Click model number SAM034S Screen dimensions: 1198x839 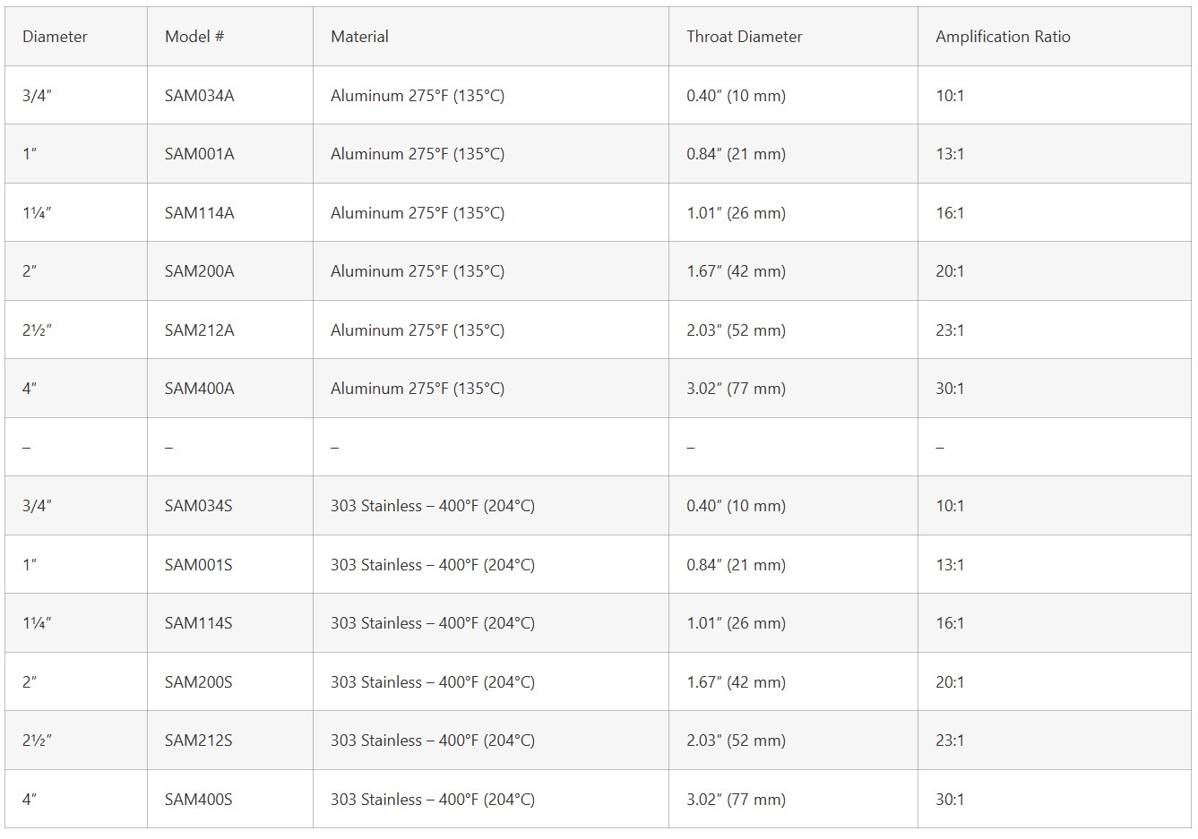tap(198, 506)
